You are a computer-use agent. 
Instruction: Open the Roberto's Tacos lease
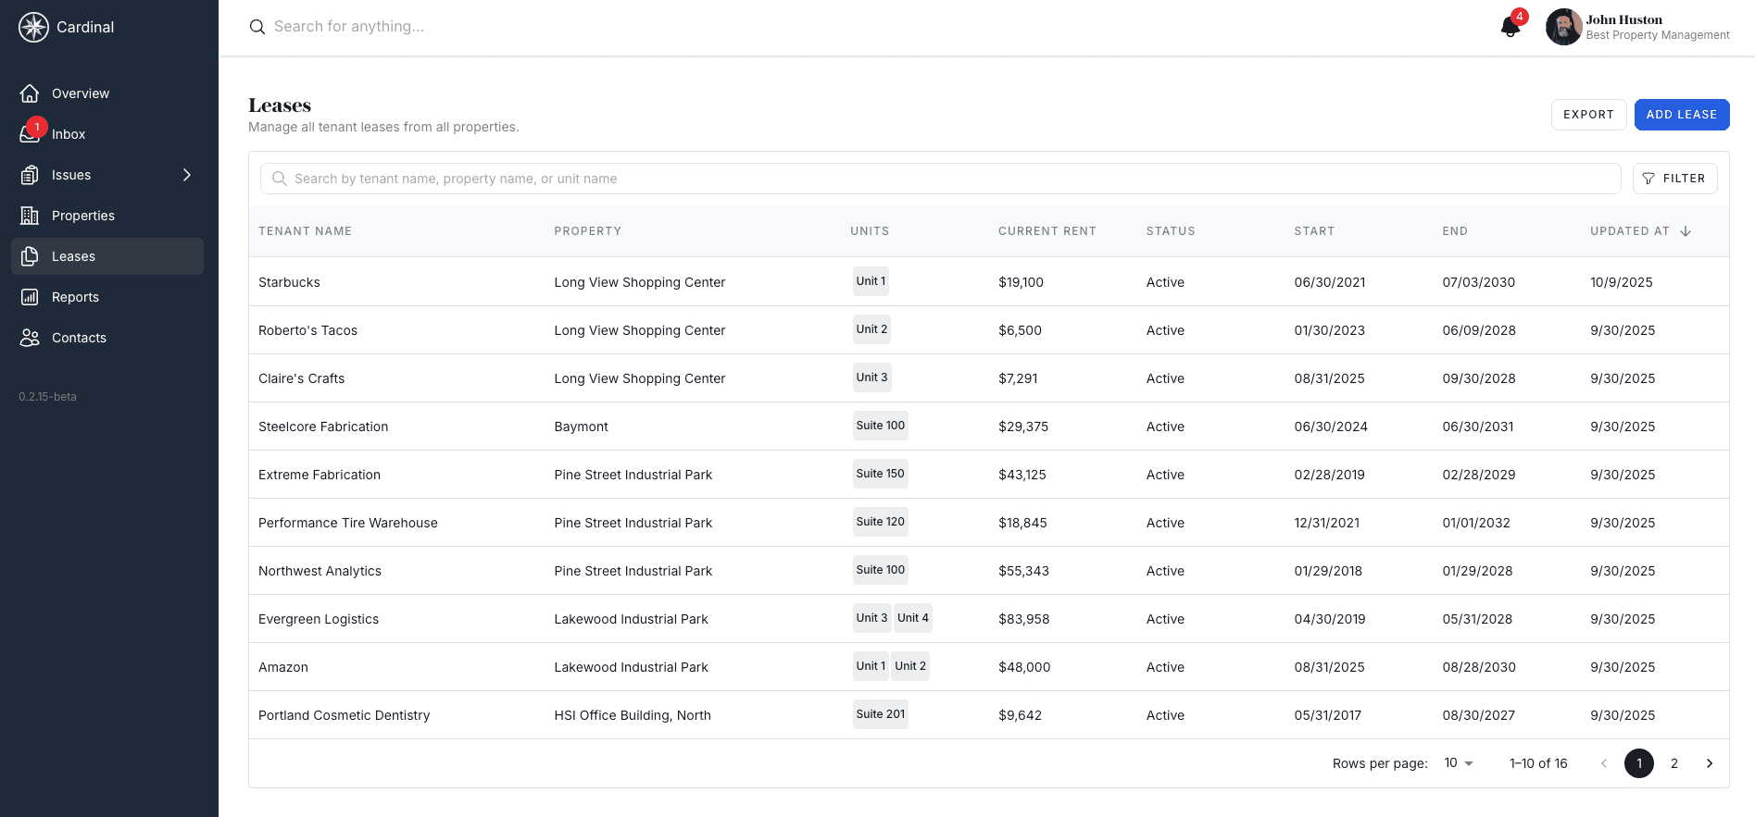click(988, 330)
